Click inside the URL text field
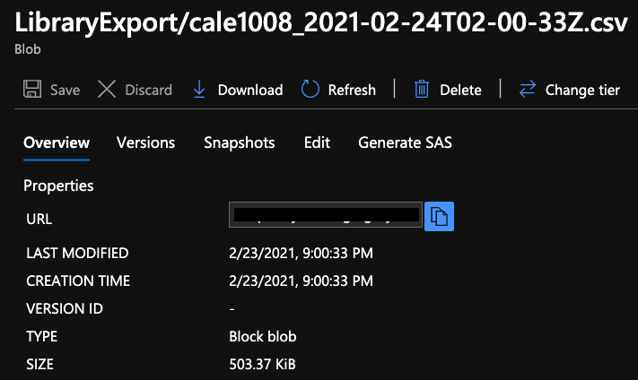 tap(326, 214)
